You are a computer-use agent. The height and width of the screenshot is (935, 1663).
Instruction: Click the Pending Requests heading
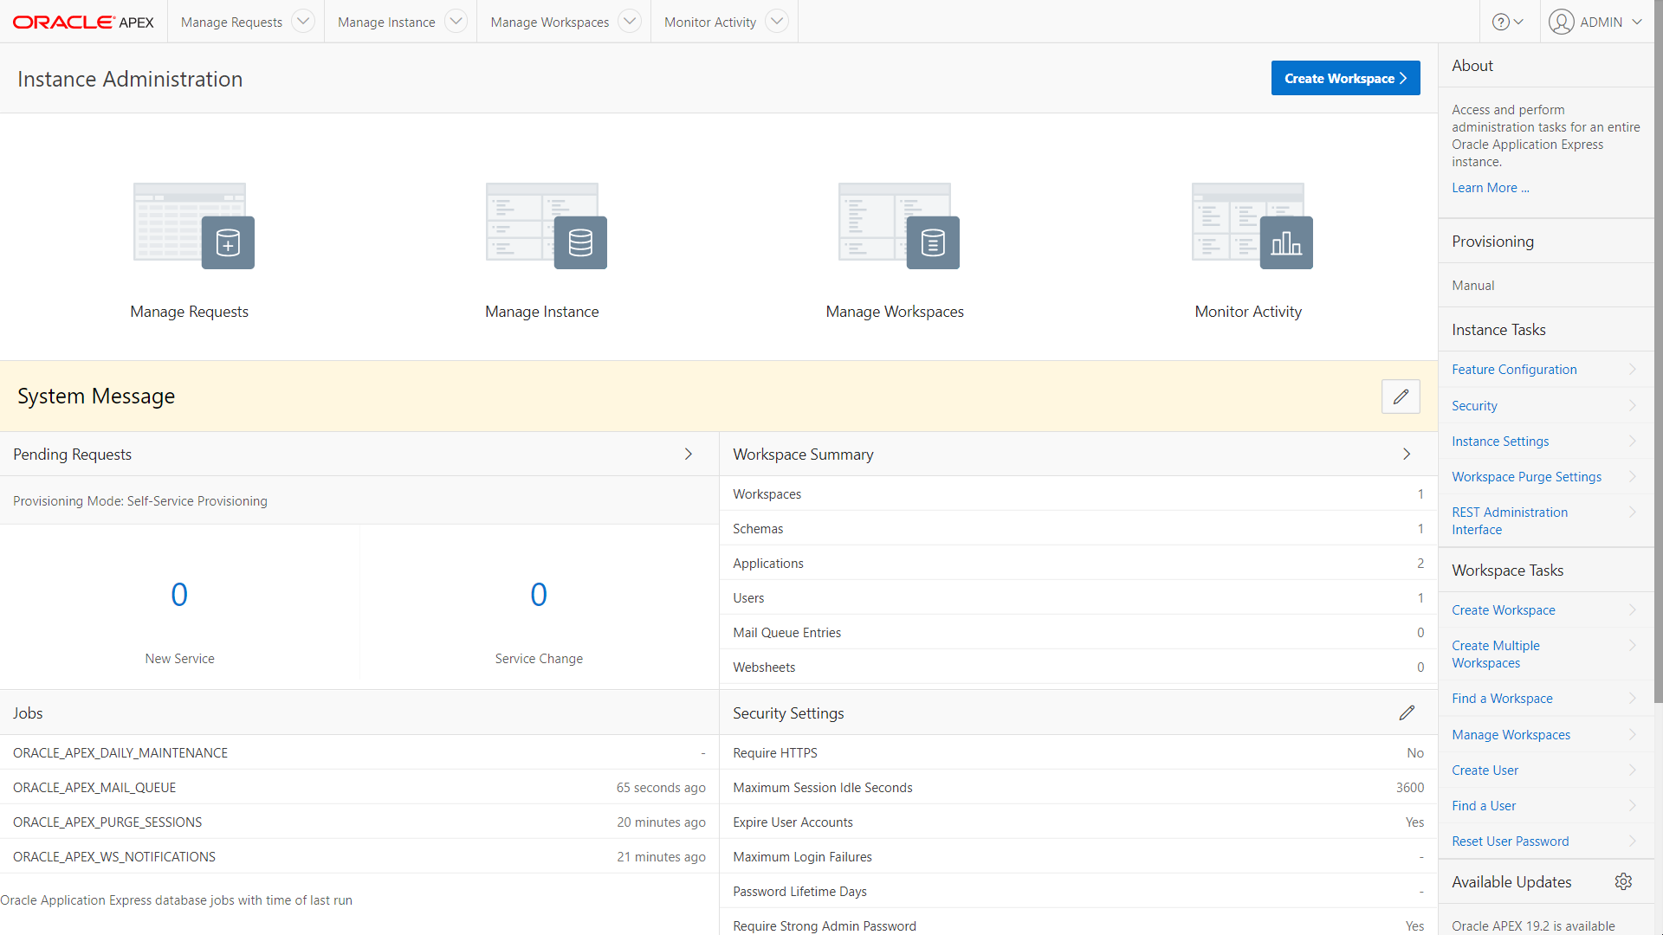pos(72,454)
